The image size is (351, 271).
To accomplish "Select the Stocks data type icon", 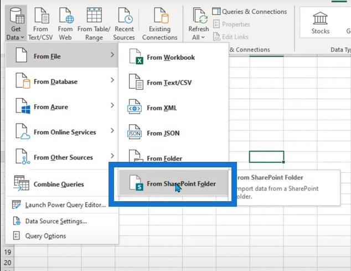I will (320, 23).
